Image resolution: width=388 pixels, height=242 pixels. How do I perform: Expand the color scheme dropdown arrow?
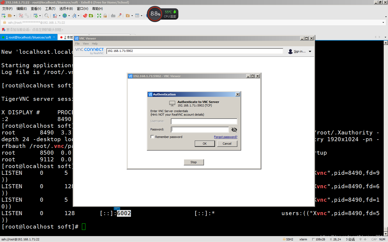coord(60,16)
